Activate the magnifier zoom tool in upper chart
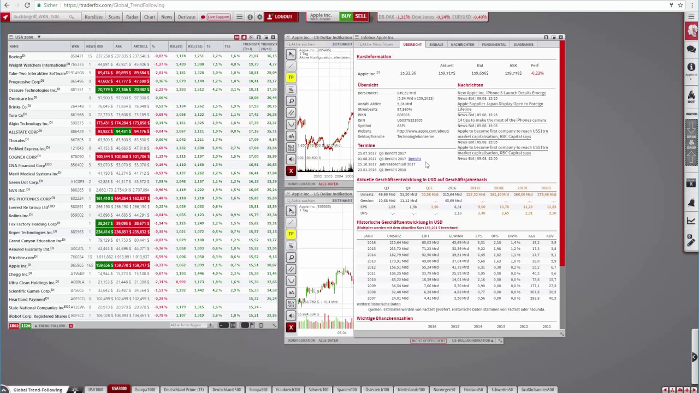 coord(291,101)
